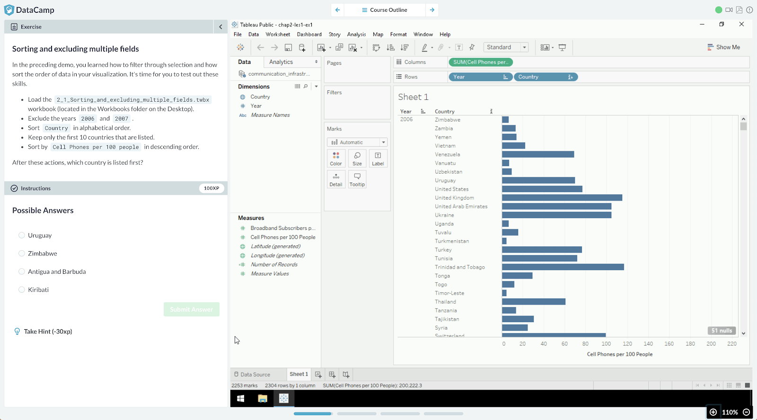The width and height of the screenshot is (757, 420).
Task: Open the New Worksheet dropdown arrow
Action: coord(330,48)
